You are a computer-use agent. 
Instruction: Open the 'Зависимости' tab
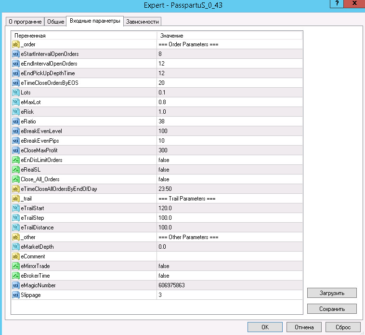coord(142,22)
